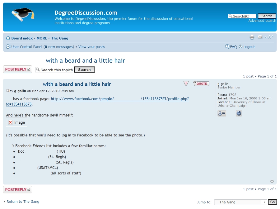The width and height of the screenshot is (280, 209).
Task: Open the Jump to forum dropdown
Action: [x=240, y=202]
